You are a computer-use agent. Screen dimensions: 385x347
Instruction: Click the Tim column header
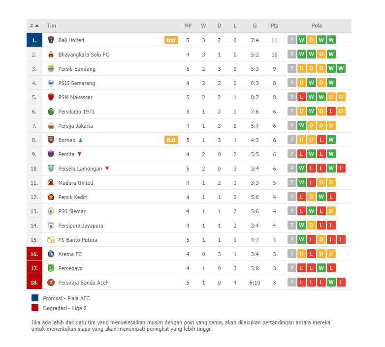point(51,26)
